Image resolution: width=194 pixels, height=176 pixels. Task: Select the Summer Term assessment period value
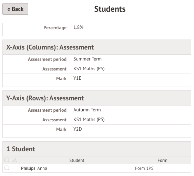click(88, 59)
